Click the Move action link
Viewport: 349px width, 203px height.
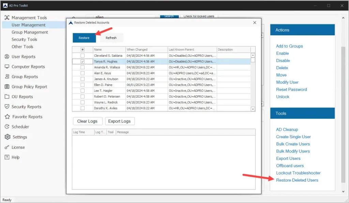point(281,75)
